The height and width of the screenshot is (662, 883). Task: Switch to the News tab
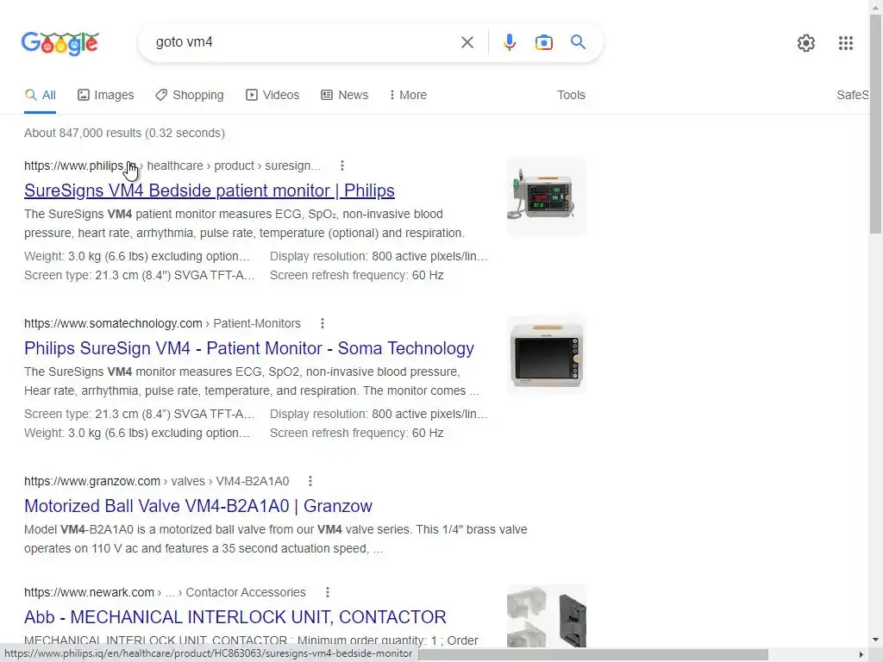click(x=345, y=95)
